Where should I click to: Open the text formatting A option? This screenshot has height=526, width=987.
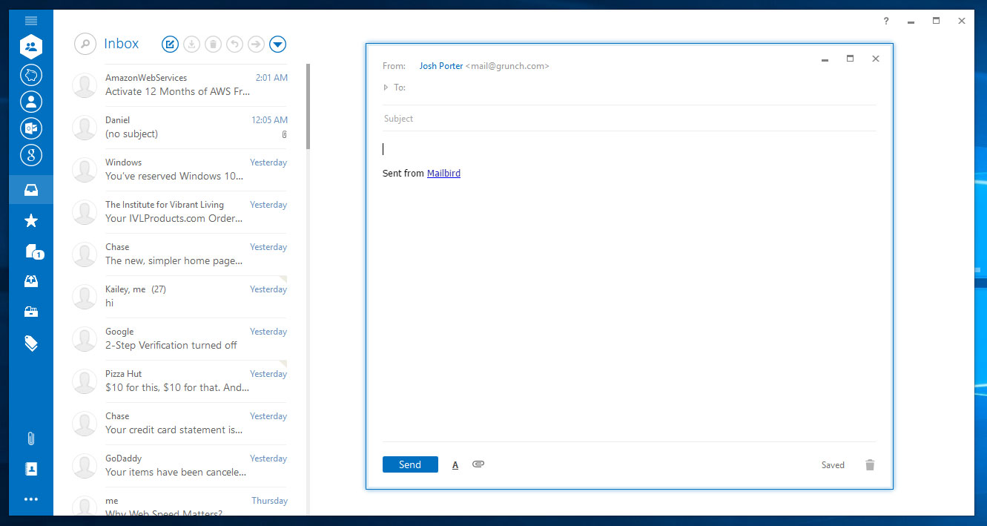[x=455, y=465]
